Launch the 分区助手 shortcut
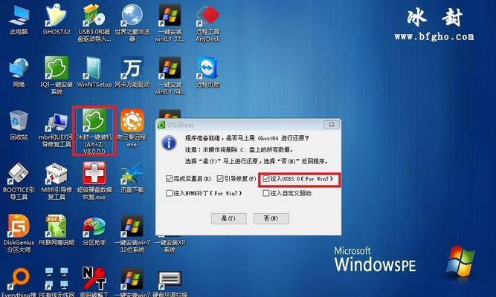This screenshot has width=496, height=297. pyautogui.click(x=94, y=231)
